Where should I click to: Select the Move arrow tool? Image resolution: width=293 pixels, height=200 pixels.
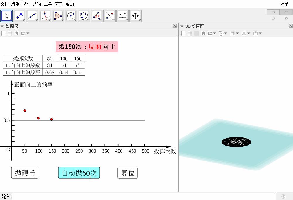pyautogui.click(x=6, y=16)
